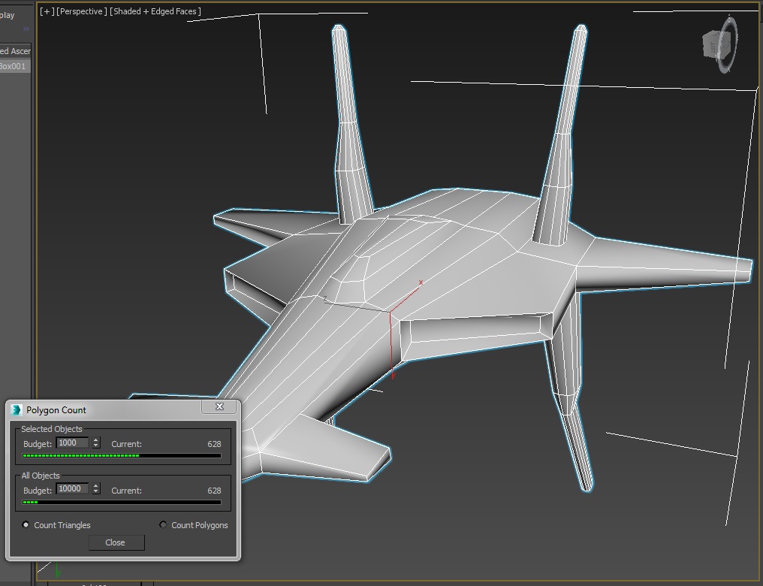The height and width of the screenshot is (586, 763).
Task: Select Box001 in the scene explorer list
Action: click(x=15, y=66)
